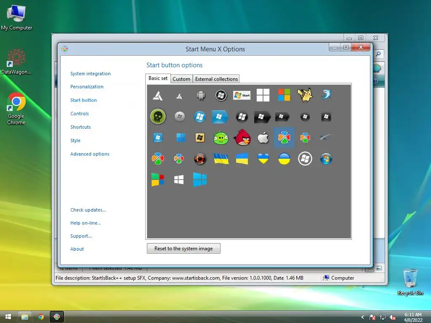This screenshot has height=323, width=431.
Task: Select the Start Menu X taskbar button
Action: tap(57, 317)
